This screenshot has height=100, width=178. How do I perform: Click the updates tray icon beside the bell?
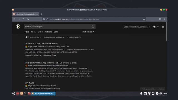145,94
